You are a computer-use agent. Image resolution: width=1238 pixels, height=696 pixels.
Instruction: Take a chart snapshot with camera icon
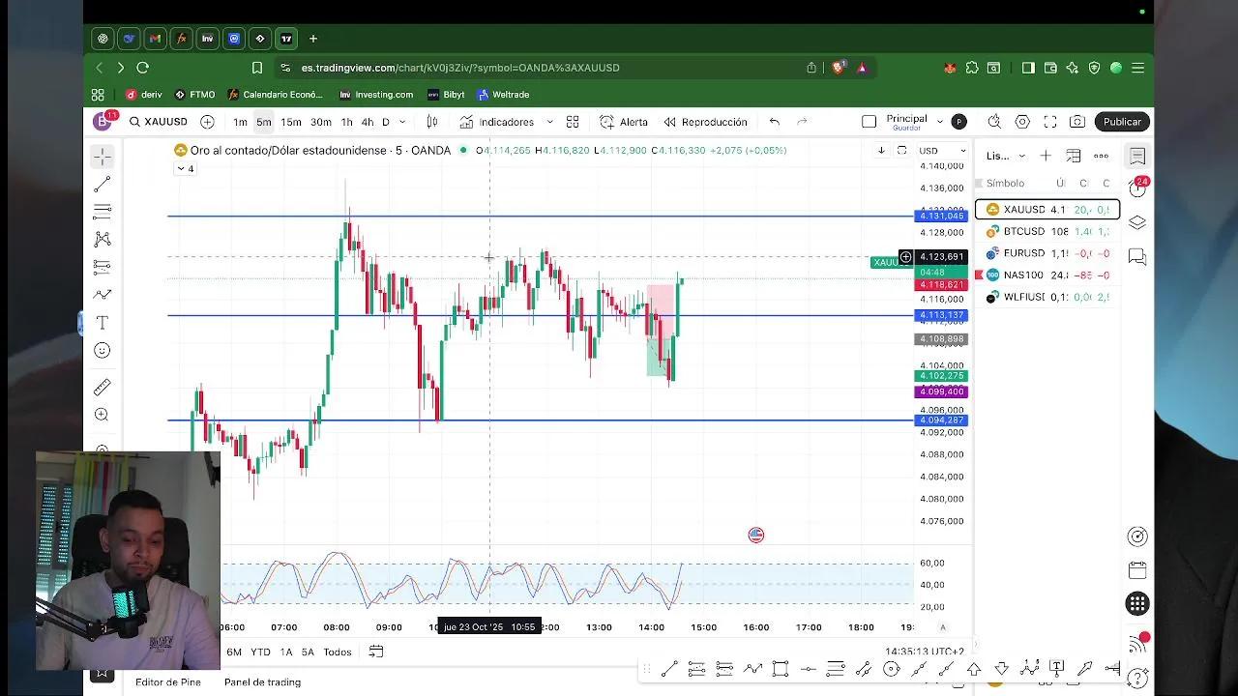1077,122
